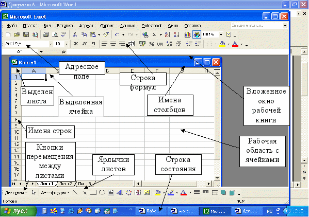Open the zoom percentage dropdown
The height and width of the screenshot is (217, 309).
click(221, 34)
